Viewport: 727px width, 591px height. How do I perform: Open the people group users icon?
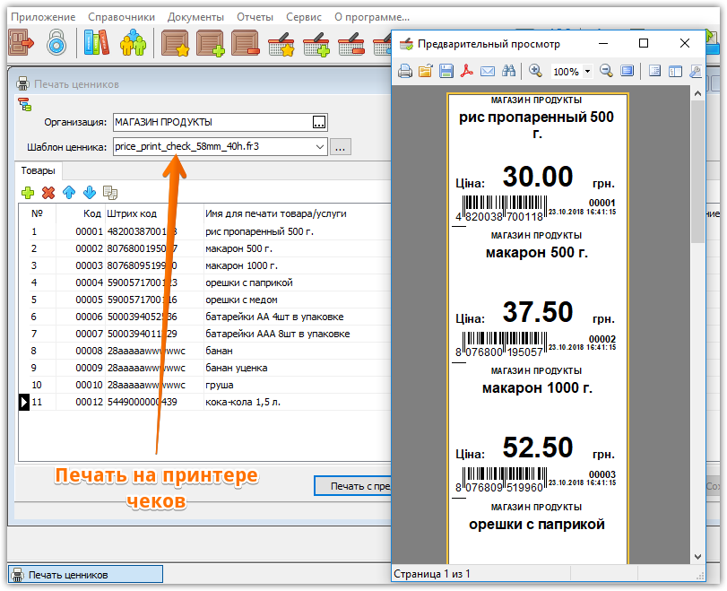point(133,43)
